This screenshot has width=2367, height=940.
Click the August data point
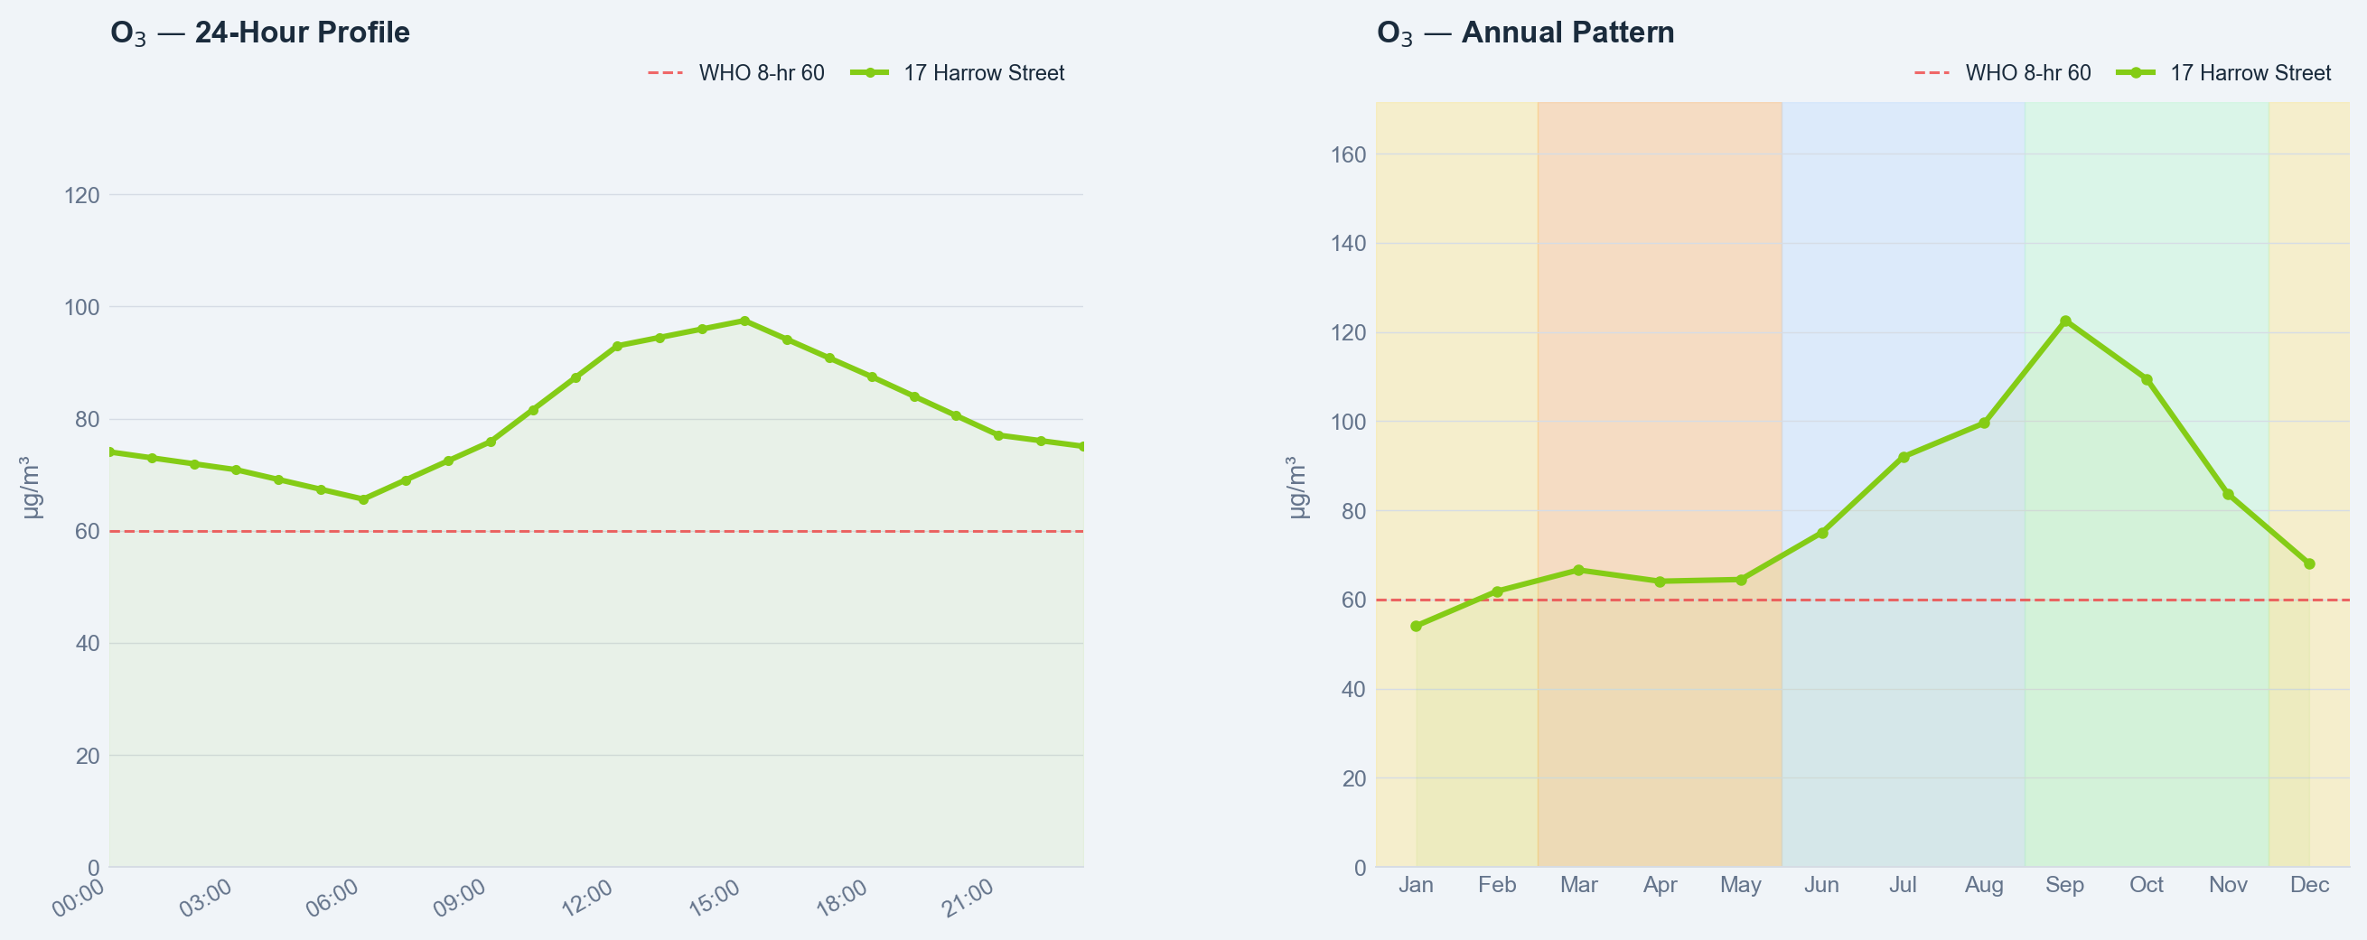[x=1984, y=423]
